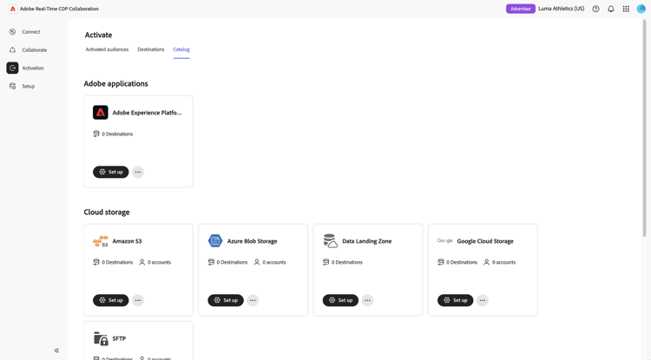Open more options for Azure Blob Storage
Viewport: 651px width, 360px height.
point(253,300)
